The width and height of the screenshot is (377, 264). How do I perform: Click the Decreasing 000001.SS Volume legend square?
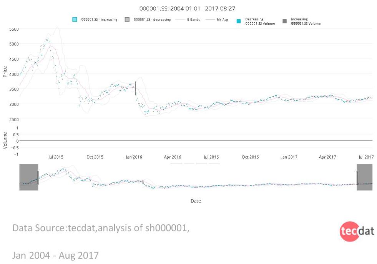(238, 21)
